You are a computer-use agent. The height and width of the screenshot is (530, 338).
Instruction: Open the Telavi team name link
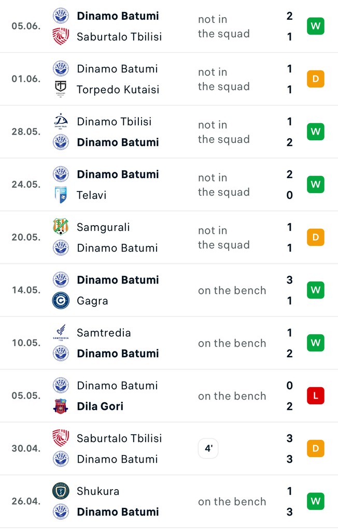(91, 195)
